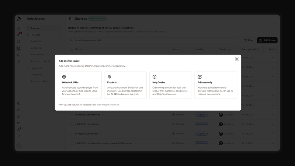Choose the Add manually card title
The height and width of the screenshot is (166, 295).
(x=205, y=82)
